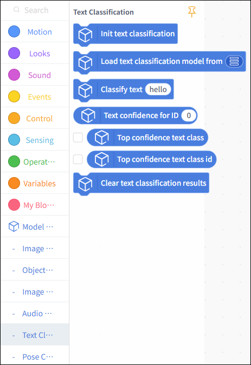
Task: Click the Object… sub-category entry
Action: 35,270
